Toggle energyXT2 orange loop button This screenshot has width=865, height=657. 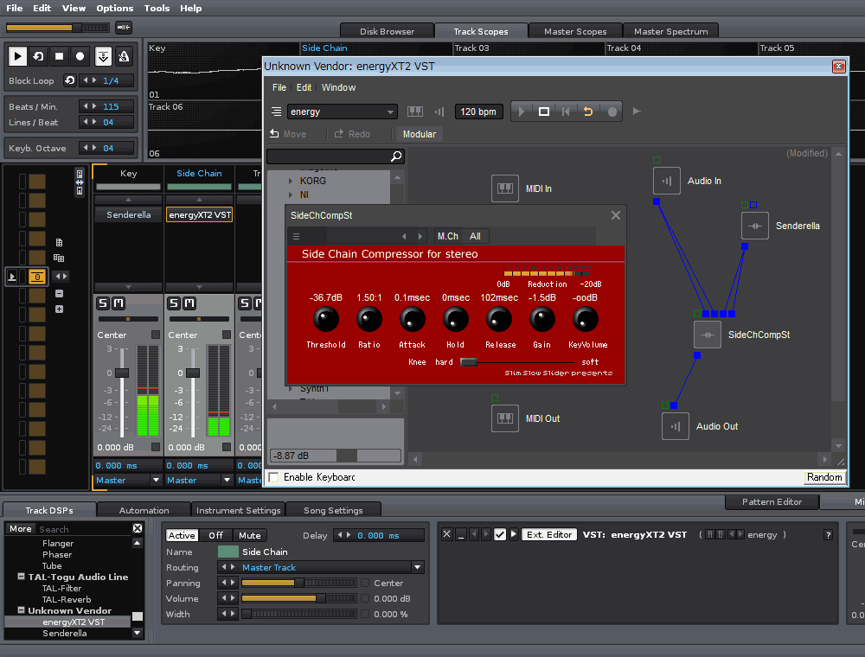coord(588,112)
